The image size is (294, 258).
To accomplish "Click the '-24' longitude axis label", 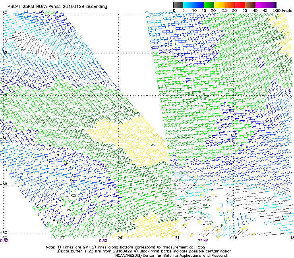I will pos(118,238).
